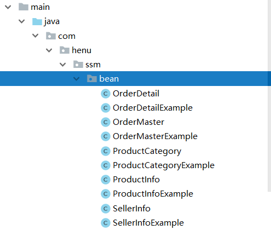
Task: Select the SellerInfoExample class
Action: pos(148,223)
